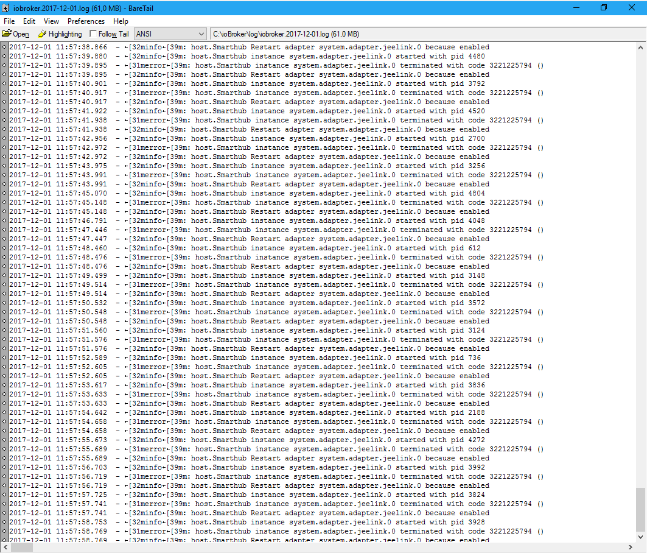This screenshot has width=647, height=553.
Task: Select log line started with pid 4804
Action: pyautogui.click(x=247, y=193)
